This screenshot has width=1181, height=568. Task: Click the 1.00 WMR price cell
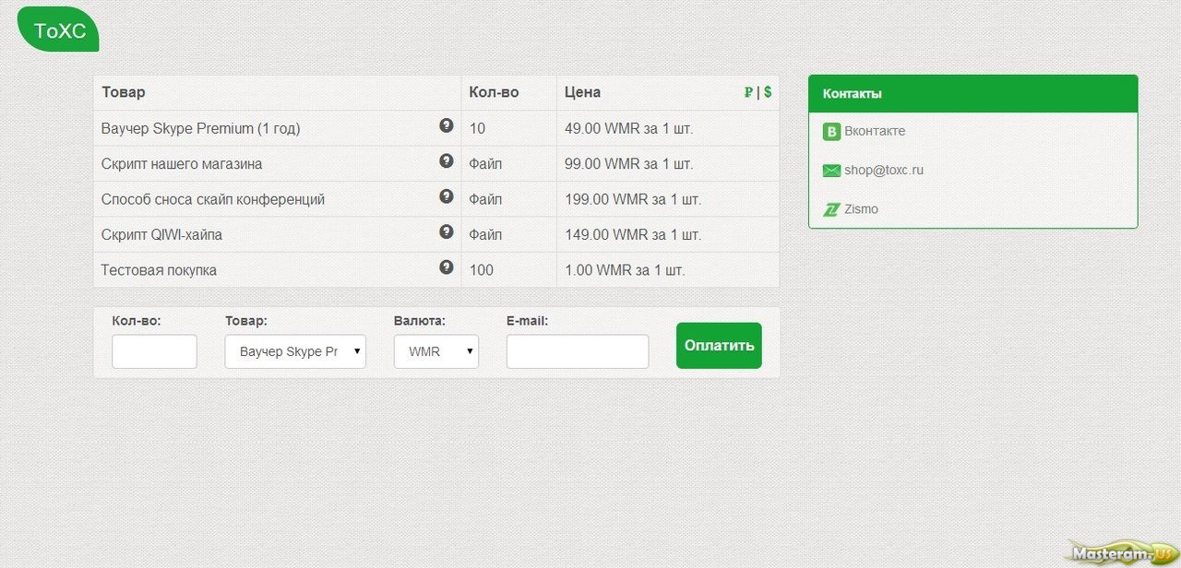pos(668,270)
